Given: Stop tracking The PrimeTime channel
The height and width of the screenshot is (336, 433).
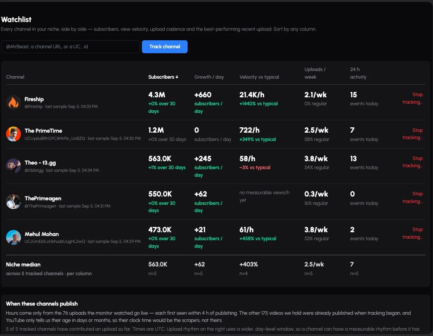Looking at the screenshot, I should click(412, 134).
